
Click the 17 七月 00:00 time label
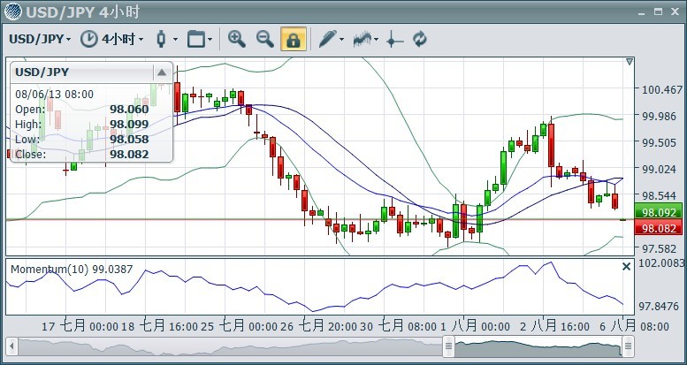tap(80, 326)
